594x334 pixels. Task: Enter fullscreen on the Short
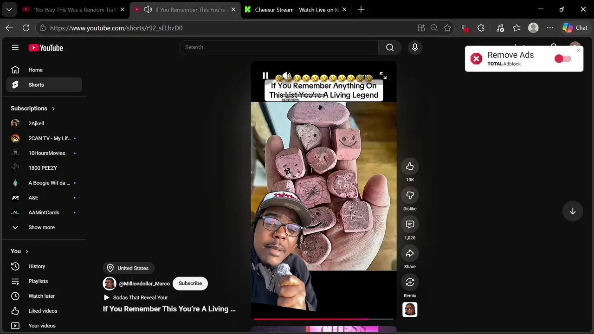click(383, 76)
